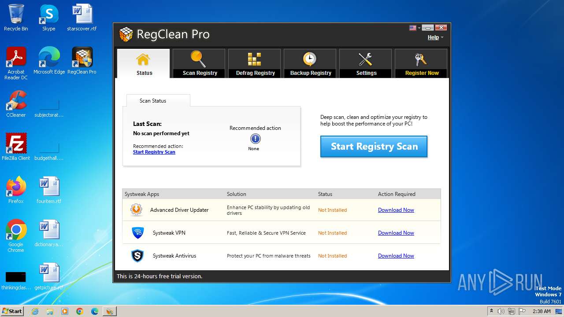564x317 pixels.
Task: Follow the Start Registry Scan link
Action: click(154, 152)
